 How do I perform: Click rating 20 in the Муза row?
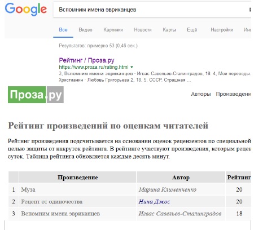(239, 189)
